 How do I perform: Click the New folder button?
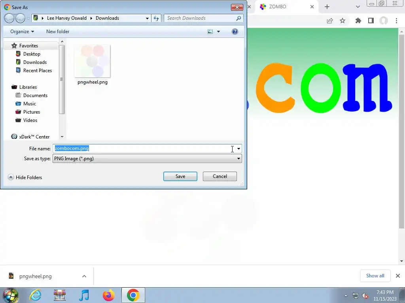tap(58, 32)
